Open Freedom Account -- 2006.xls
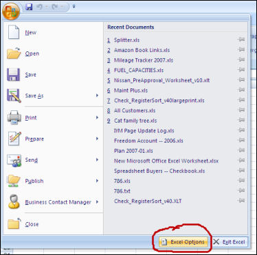Viewport: 257px width, 255px height. [148, 141]
